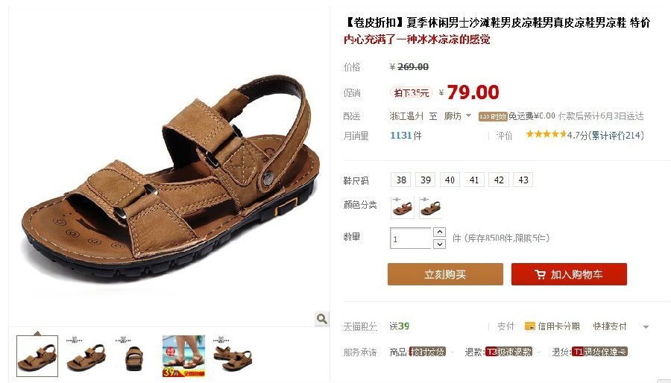Open the 廊坊 delivery destination dropdown
This screenshot has width=671, height=383.
point(458,115)
